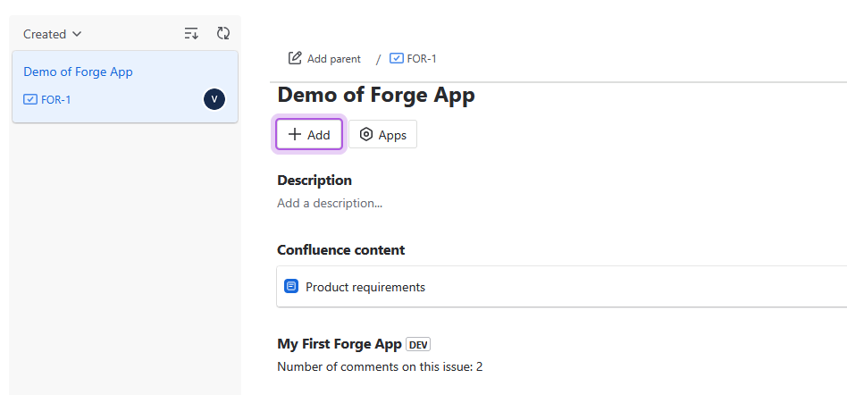Screen dimensions: 847x395
Task: Click the My First Forge App heading
Action: (340, 344)
